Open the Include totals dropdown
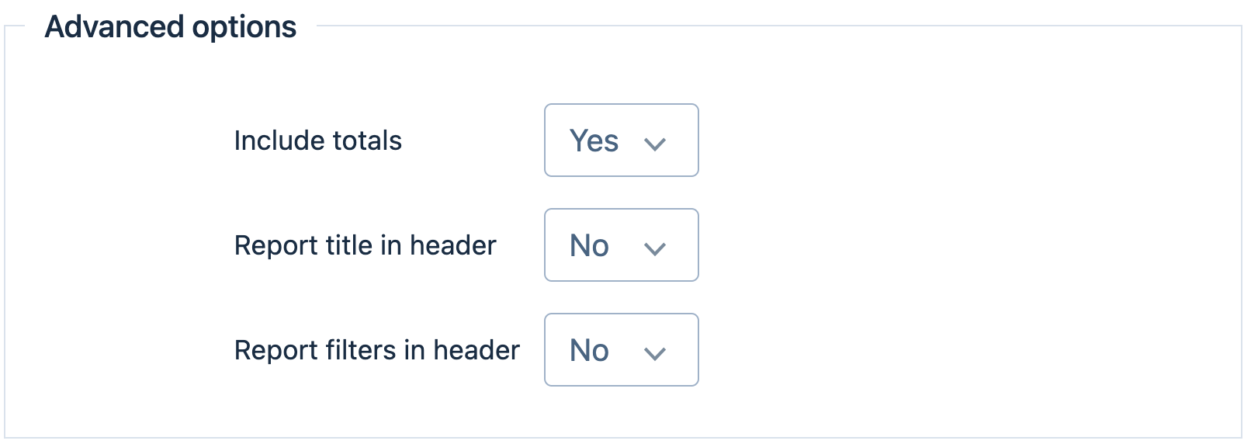 [x=621, y=140]
